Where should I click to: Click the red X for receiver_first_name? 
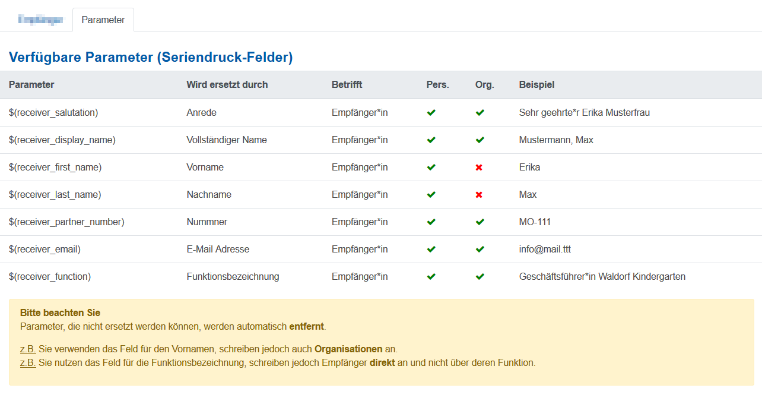coord(479,168)
